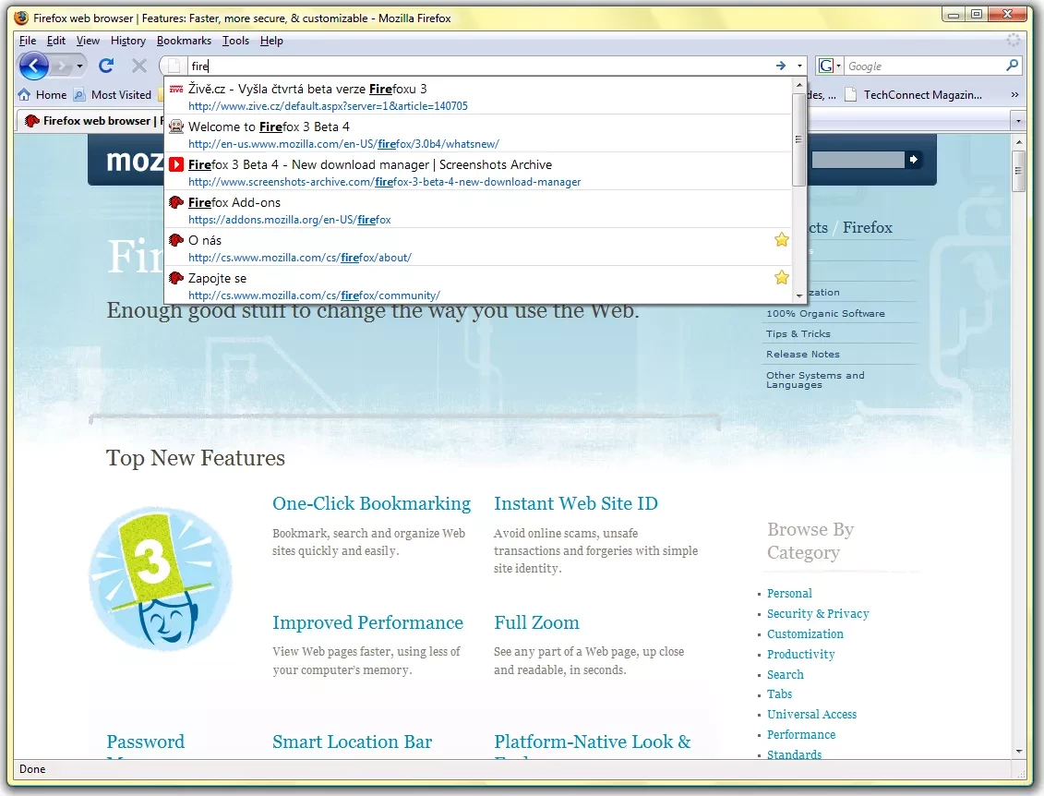
Task: Select the Screenshots Archive suggestion
Action: click(478, 173)
